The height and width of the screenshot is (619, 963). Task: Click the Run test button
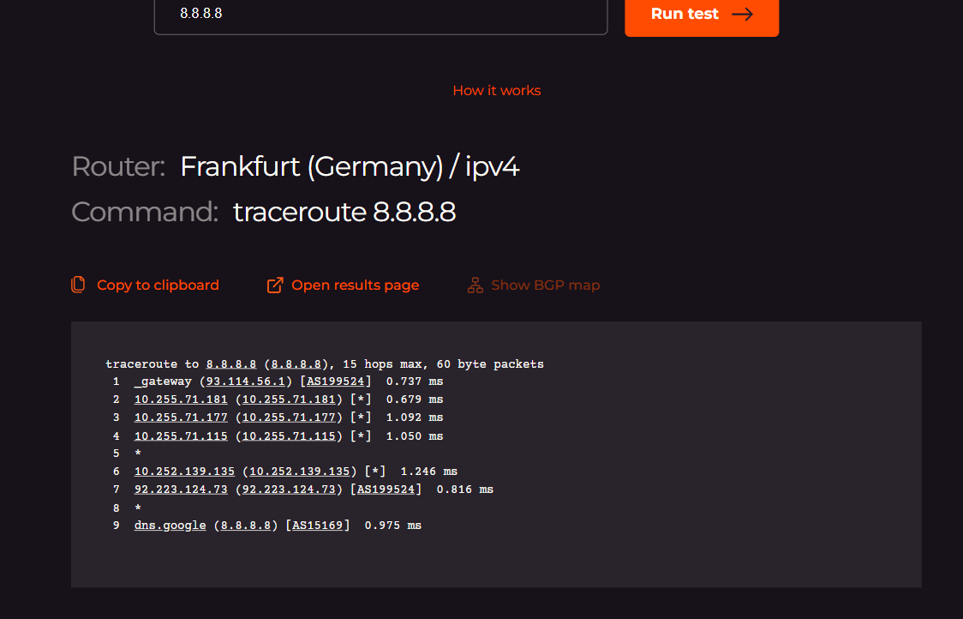click(x=702, y=15)
